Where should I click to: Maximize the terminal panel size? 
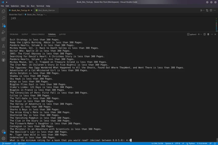212,34
